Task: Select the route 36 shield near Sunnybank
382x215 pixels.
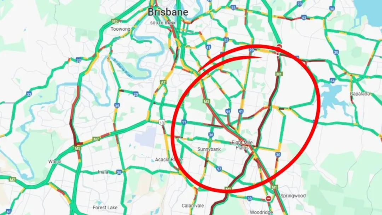Action: (211, 135)
